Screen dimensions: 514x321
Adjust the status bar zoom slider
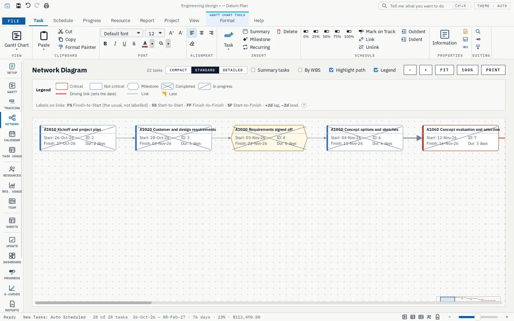[x=478, y=317]
